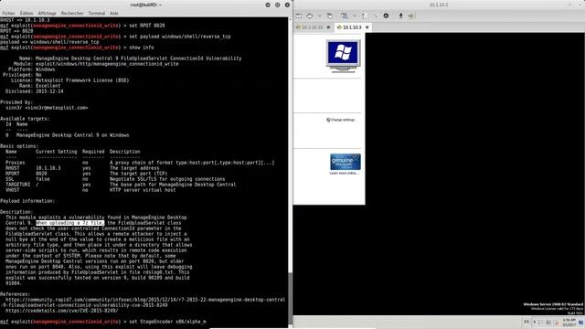Viewport: 585px width, 329px height.
Task: Close the 10.1.10.3 tab with its X
Action: [367, 27]
